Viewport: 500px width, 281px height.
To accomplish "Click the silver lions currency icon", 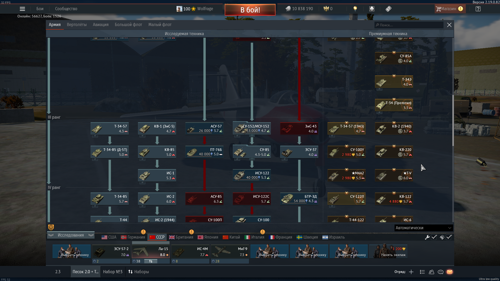I will 288,9.
